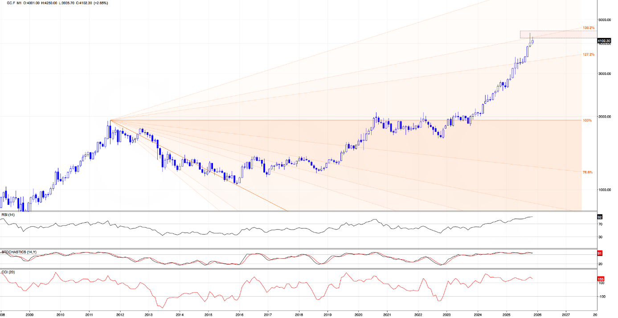The height and width of the screenshot is (318, 618).
Task: Click the Fibonacci fan origin at 2011 peak
Action: [110, 120]
